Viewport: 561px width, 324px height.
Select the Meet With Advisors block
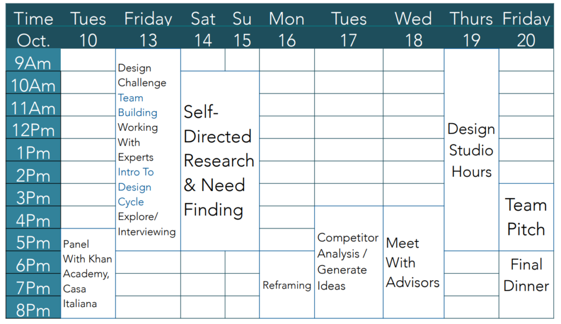pyautogui.click(x=413, y=263)
